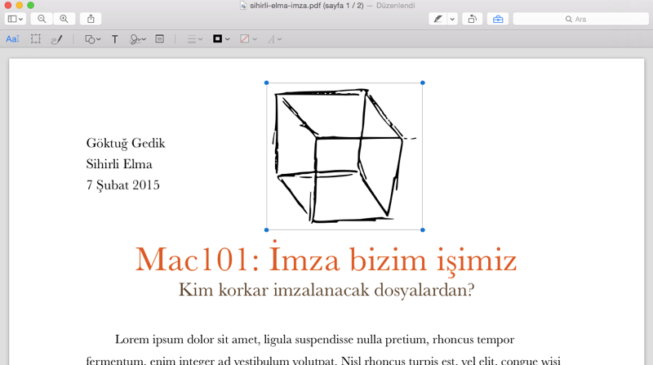This screenshot has height=365, width=653.
Task: Choose the Sketch drawing tool
Action: 56,39
